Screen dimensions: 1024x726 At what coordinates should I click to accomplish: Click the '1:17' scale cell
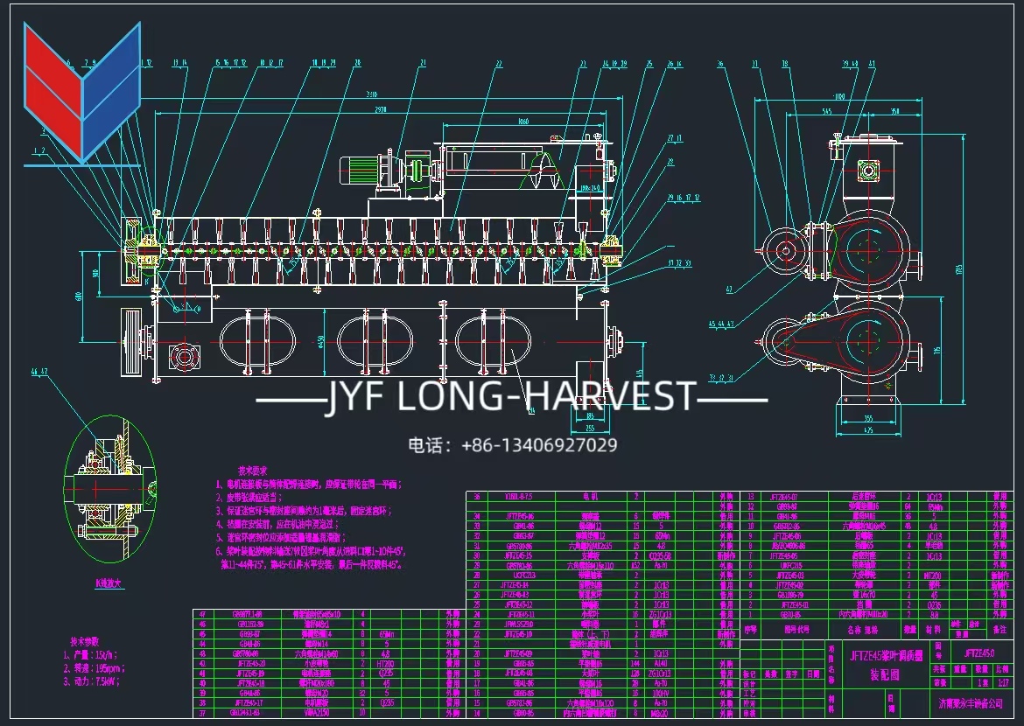(1003, 683)
